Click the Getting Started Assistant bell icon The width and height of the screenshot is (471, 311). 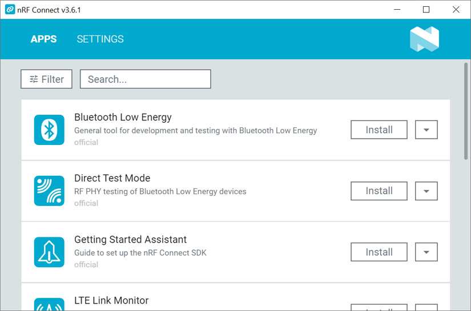point(49,252)
